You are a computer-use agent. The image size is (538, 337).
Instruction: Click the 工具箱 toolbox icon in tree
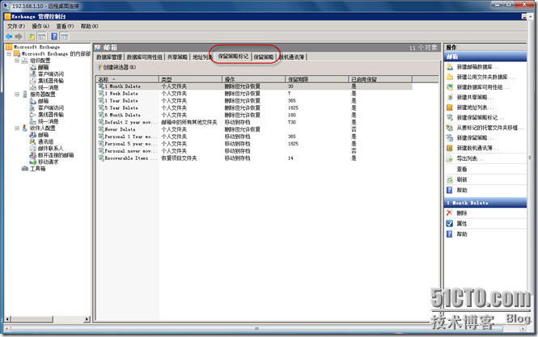(25, 169)
